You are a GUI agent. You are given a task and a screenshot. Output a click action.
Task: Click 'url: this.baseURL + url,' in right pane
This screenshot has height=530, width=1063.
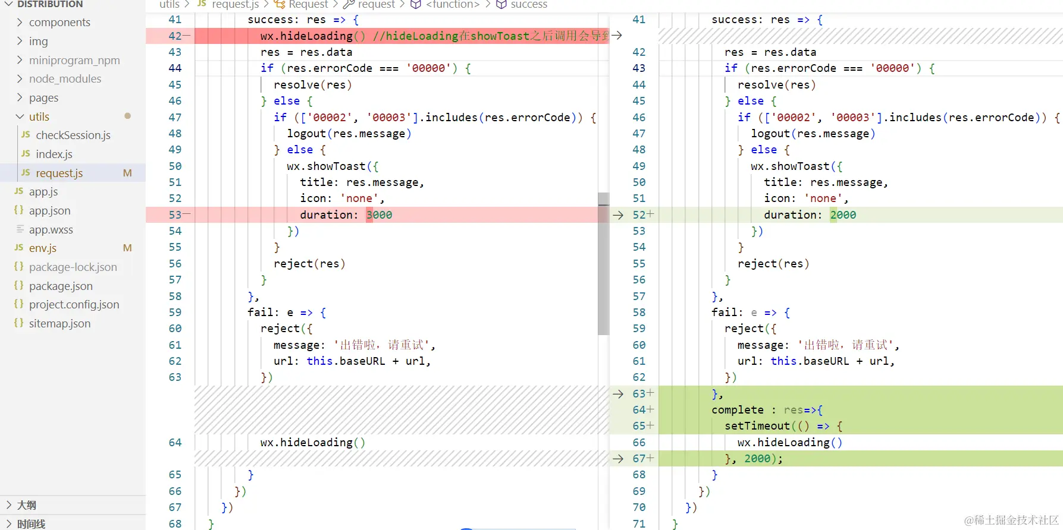point(816,361)
